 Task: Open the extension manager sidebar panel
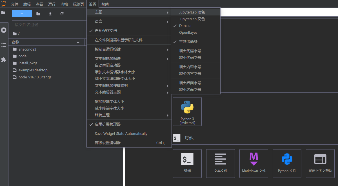click(4, 59)
